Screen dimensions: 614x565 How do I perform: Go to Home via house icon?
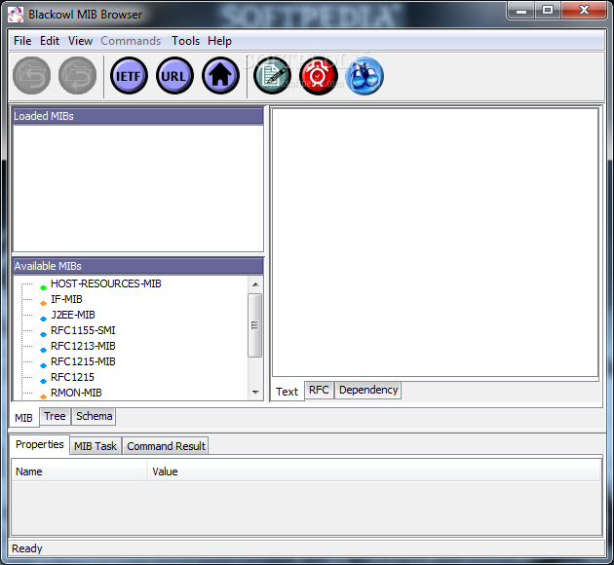coord(220,76)
